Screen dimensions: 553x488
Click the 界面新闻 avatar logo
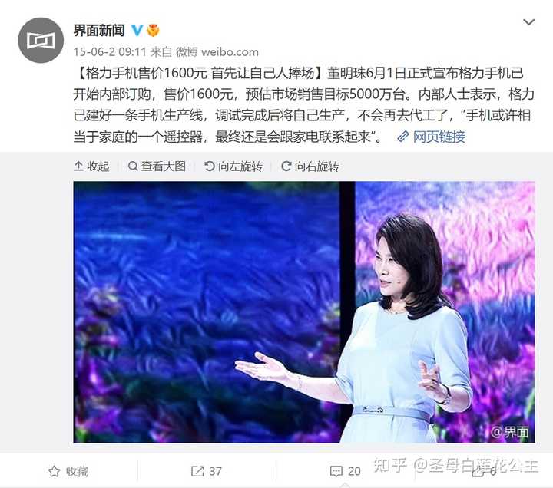[x=41, y=40]
